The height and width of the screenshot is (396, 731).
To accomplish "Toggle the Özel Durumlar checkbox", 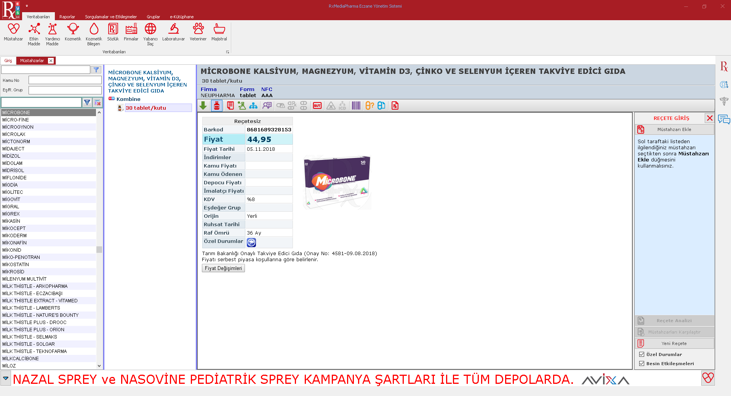I will pos(642,354).
